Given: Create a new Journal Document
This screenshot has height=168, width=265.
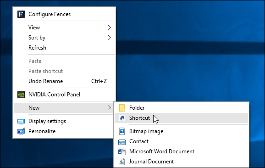Looking at the screenshot, I should pos(181,162).
